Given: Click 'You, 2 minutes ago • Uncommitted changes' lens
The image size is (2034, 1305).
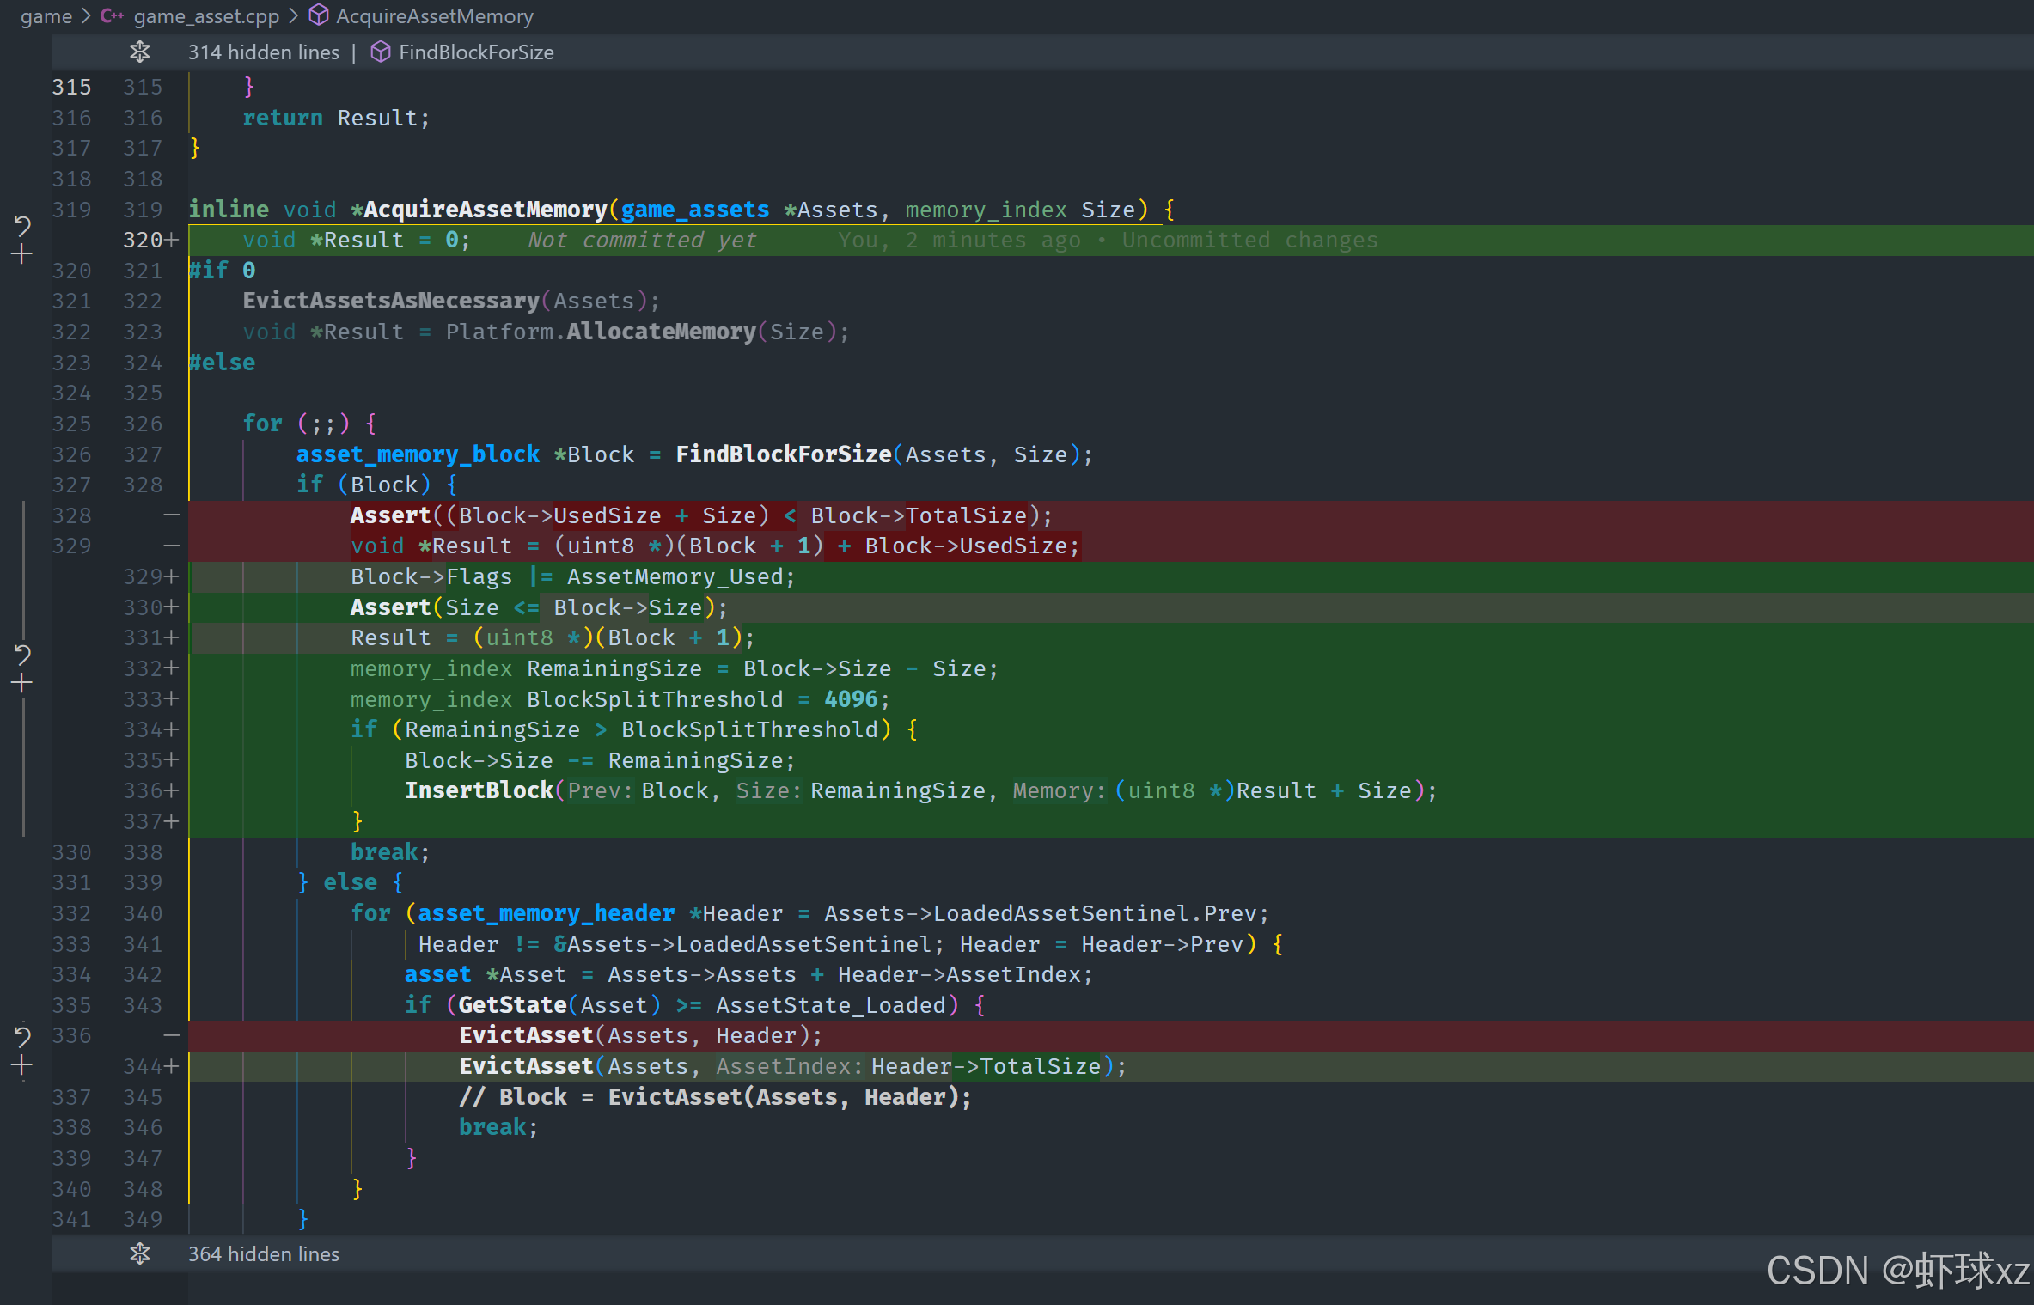Looking at the screenshot, I should (1108, 241).
